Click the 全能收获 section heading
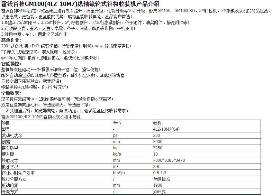Image resolution: width=272 pixels, height=195 pixels. pyautogui.click(x=11, y=93)
